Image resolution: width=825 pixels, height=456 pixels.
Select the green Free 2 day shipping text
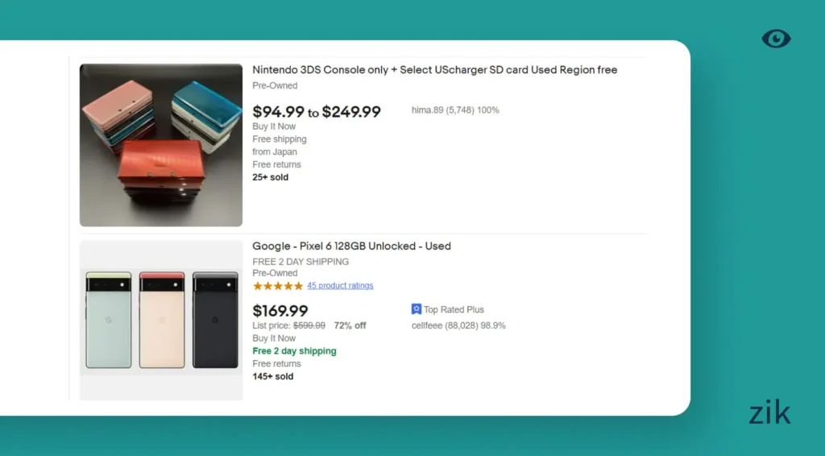(294, 351)
